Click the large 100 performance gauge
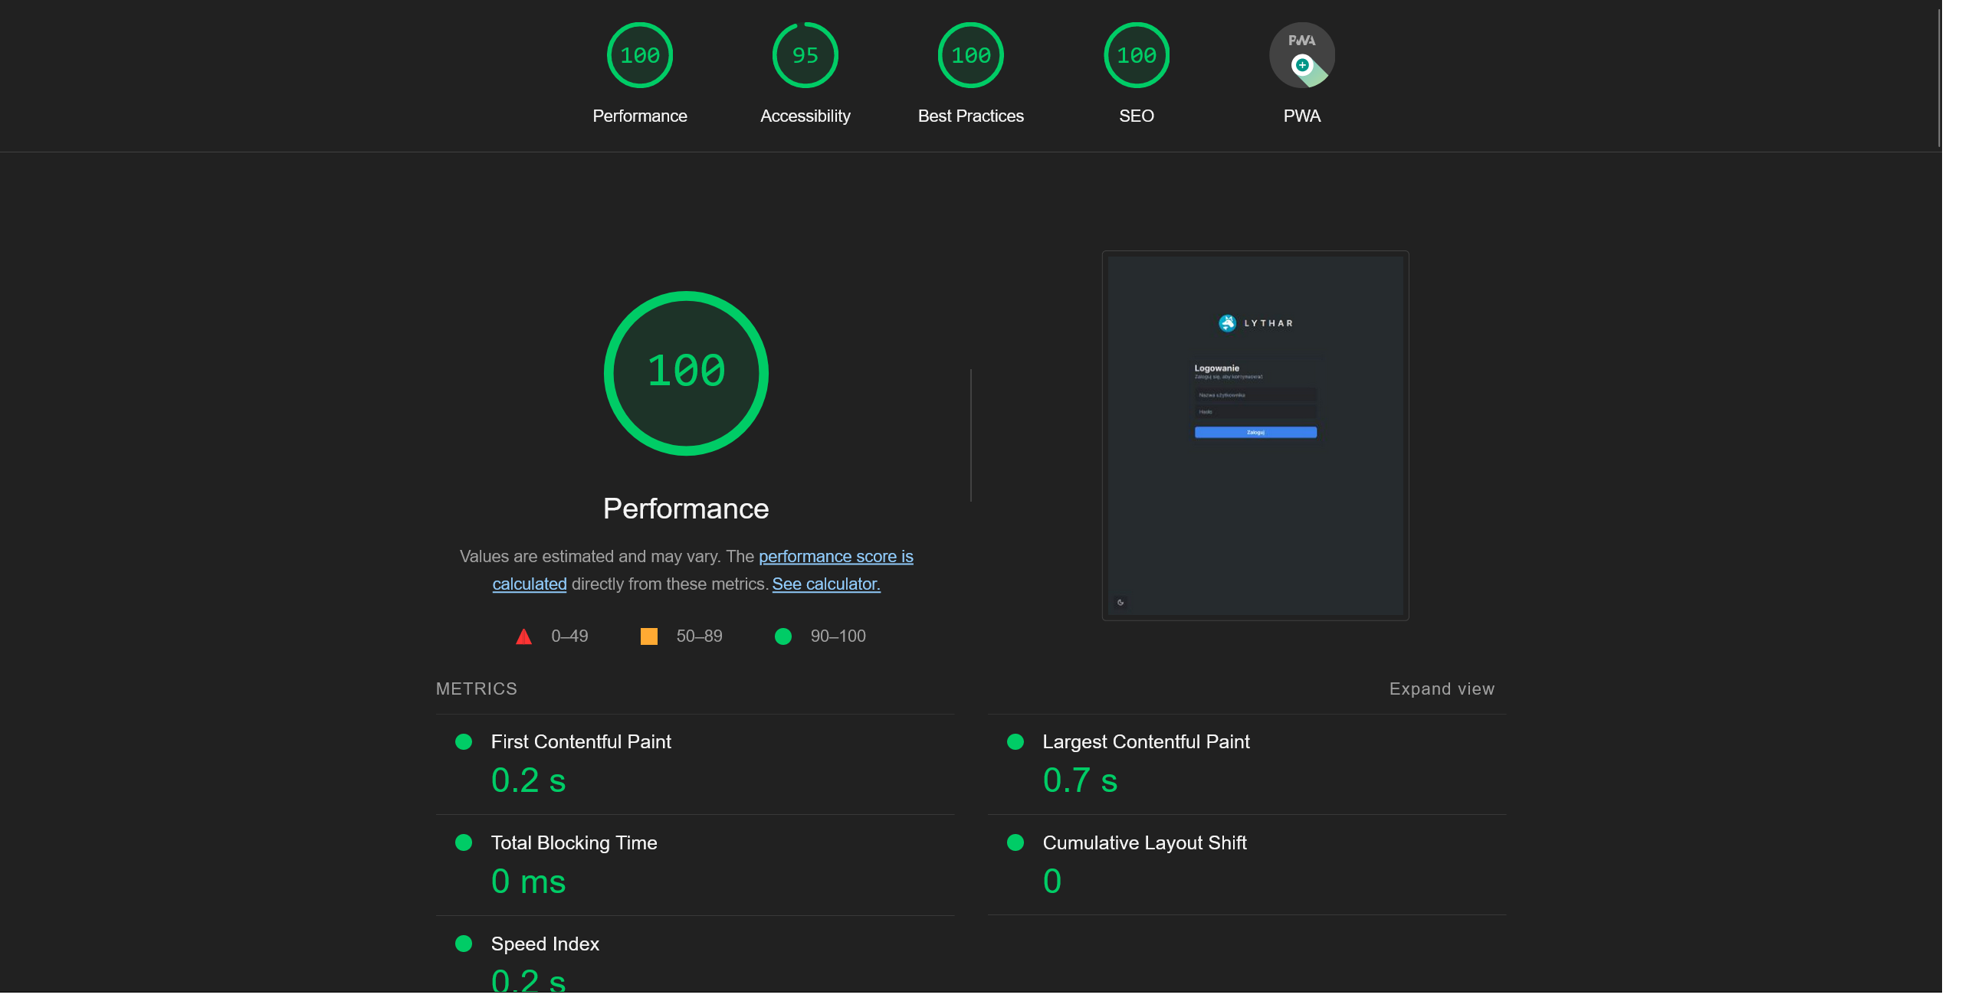Viewport: 1962px width, 1001px height. pos(686,373)
